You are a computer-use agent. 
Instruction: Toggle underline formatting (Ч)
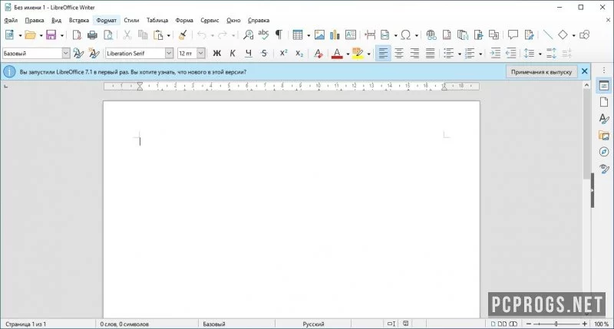click(248, 53)
